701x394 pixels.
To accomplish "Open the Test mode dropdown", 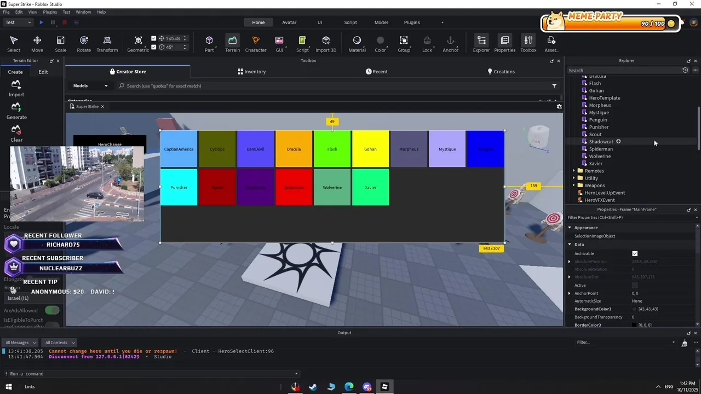I will pos(18,22).
